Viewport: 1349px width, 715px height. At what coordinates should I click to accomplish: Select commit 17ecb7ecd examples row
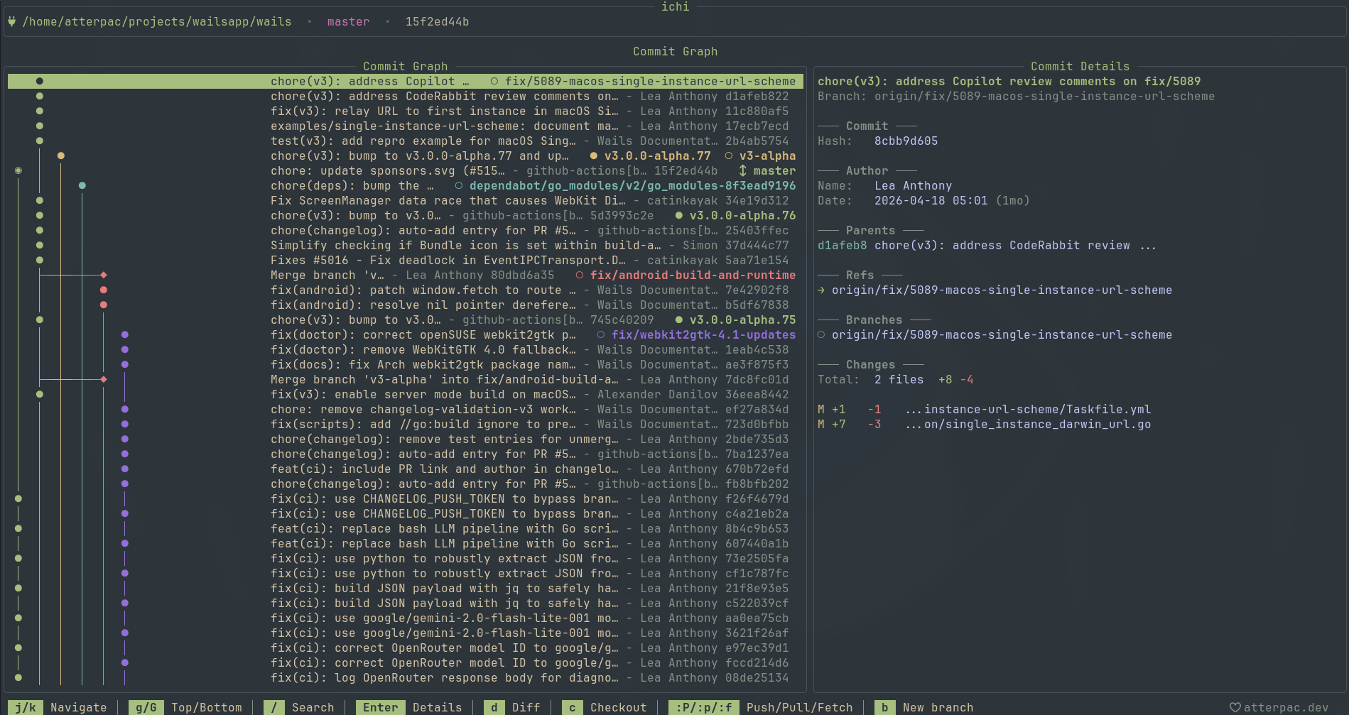coord(406,126)
